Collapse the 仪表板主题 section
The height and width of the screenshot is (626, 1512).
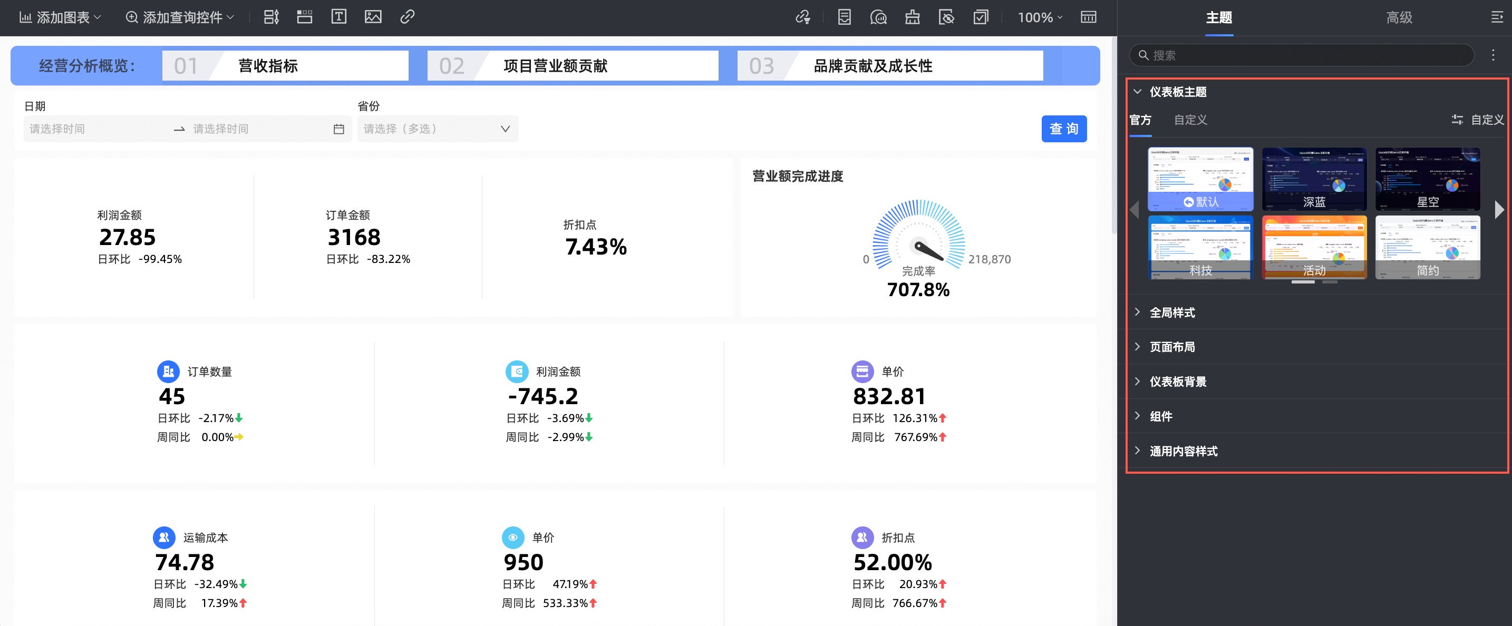[x=1138, y=92]
